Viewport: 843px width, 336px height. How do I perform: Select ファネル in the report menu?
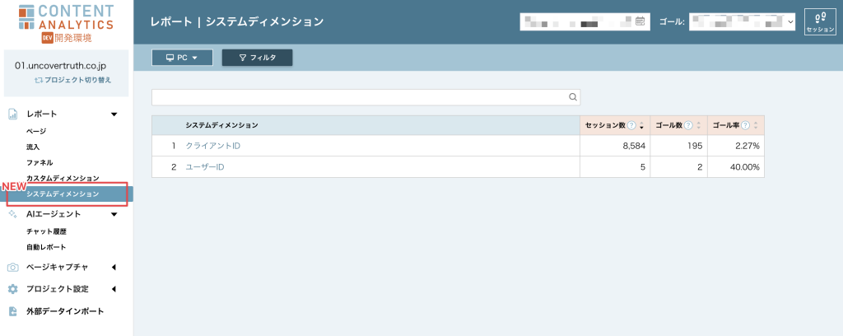pos(40,162)
